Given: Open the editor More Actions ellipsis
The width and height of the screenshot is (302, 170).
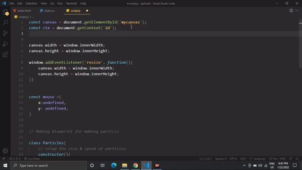Looking at the screenshot, I should pos(297,10).
